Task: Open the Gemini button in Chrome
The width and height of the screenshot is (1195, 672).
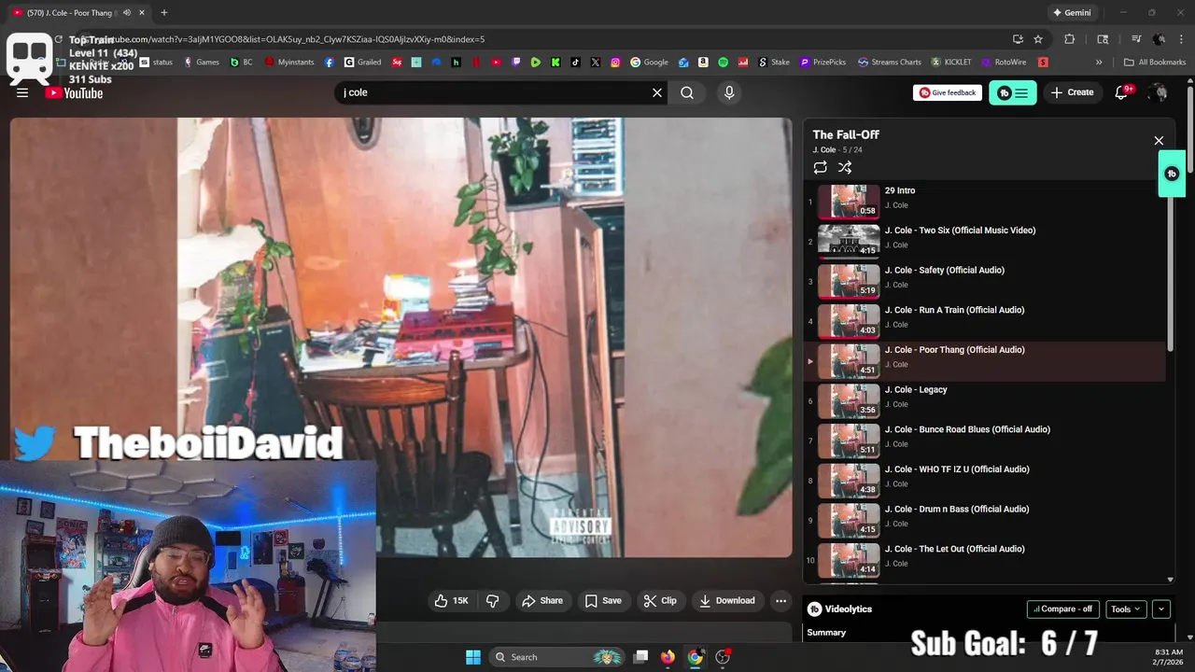Action: (x=1071, y=13)
